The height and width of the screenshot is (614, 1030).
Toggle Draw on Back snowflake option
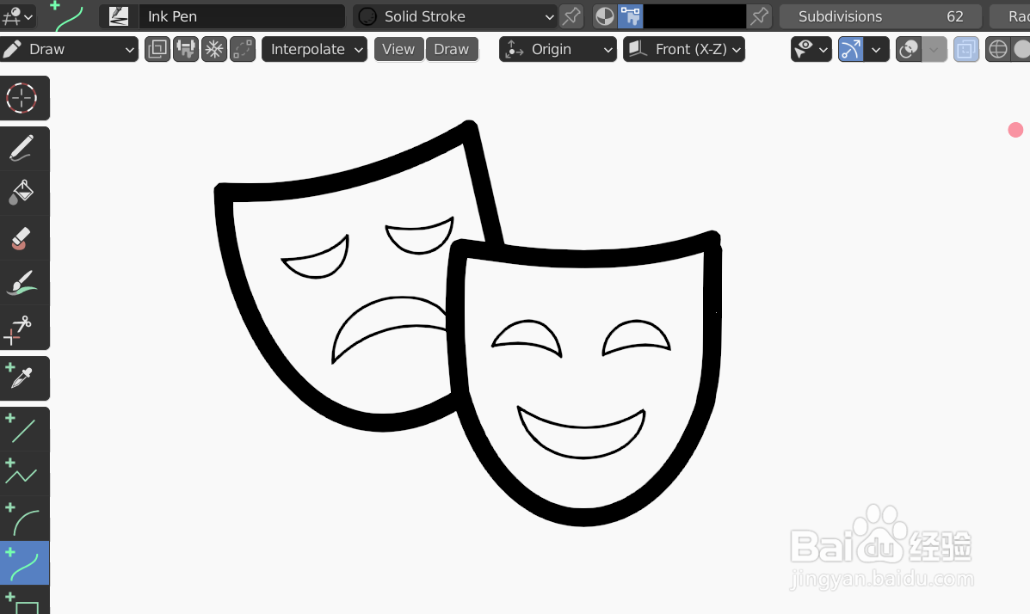pyautogui.click(x=214, y=49)
